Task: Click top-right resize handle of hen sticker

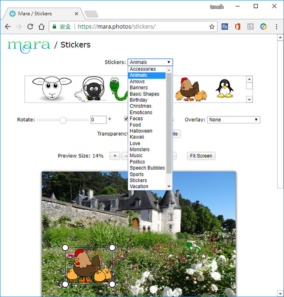Action: point(112,248)
